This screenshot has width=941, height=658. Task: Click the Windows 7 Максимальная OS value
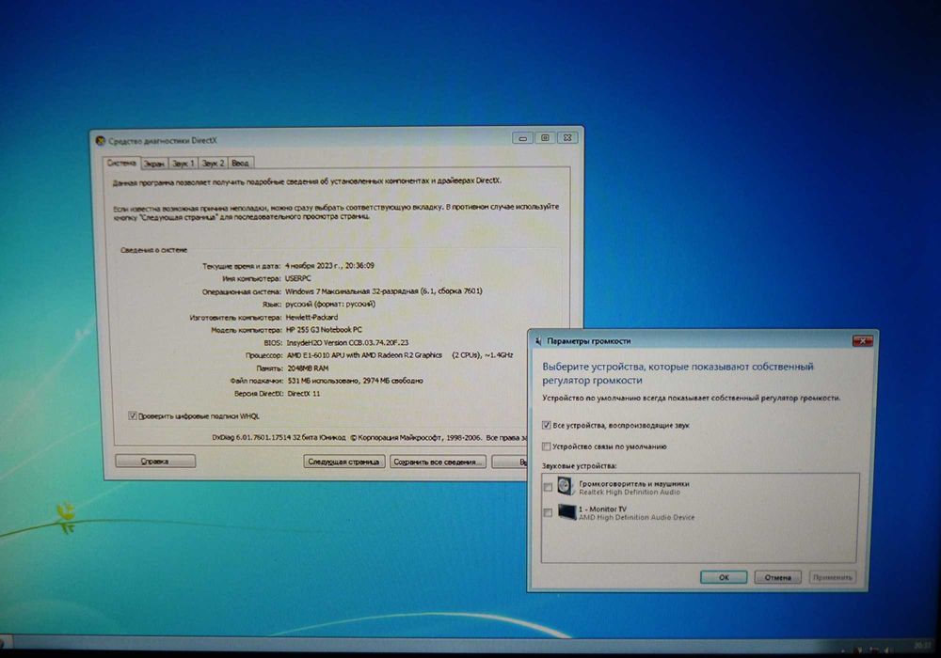(384, 291)
